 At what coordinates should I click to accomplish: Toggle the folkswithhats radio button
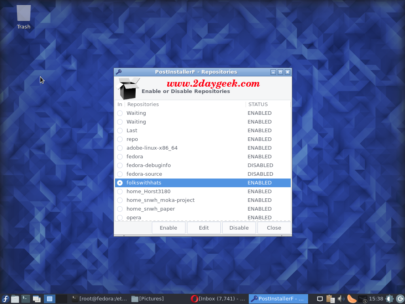(120, 183)
